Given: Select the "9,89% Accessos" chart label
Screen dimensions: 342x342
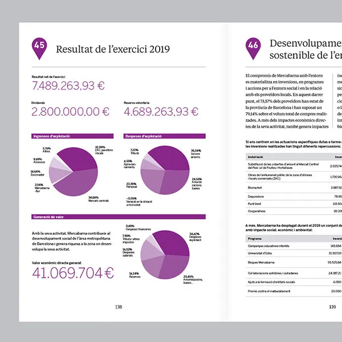Looking at the screenshot, I should point(39,161).
